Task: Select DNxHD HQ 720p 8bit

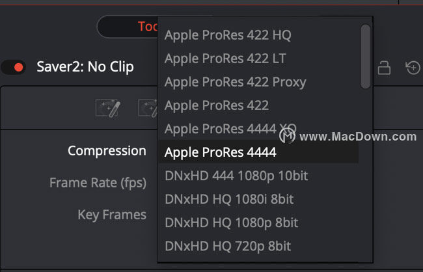Action: coord(228,246)
